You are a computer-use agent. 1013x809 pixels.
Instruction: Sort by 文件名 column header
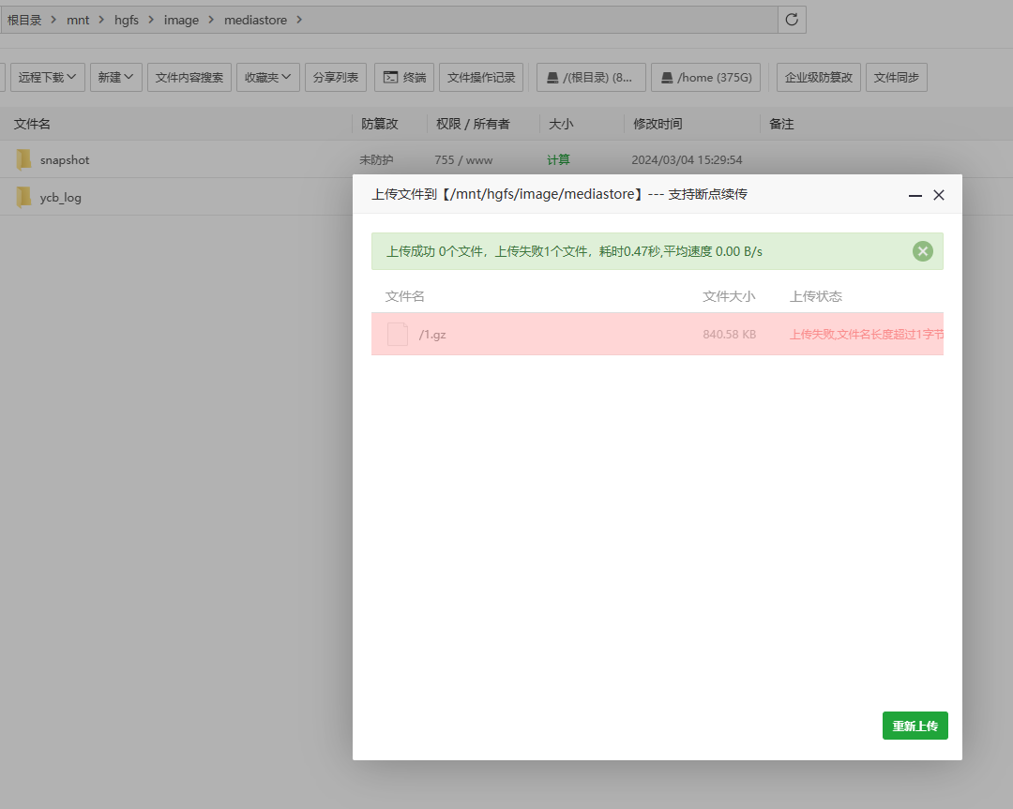point(32,124)
